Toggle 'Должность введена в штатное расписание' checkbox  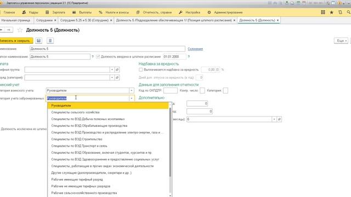[x=98, y=57]
